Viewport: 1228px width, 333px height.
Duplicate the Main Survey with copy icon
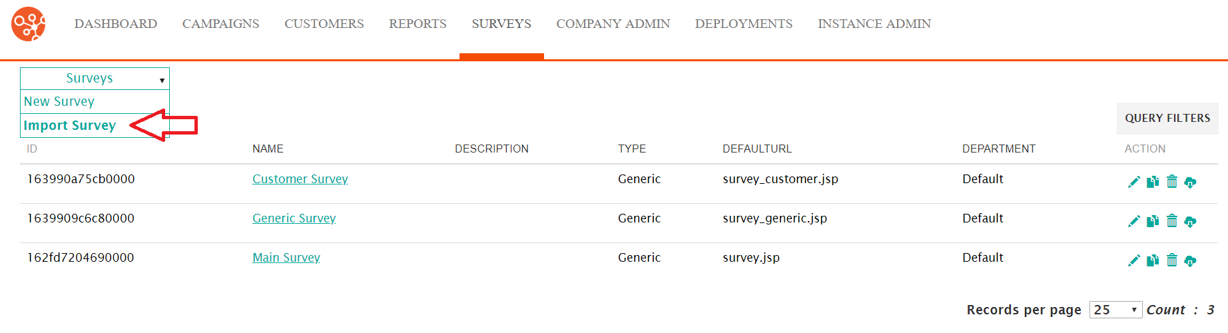[x=1153, y=260]
